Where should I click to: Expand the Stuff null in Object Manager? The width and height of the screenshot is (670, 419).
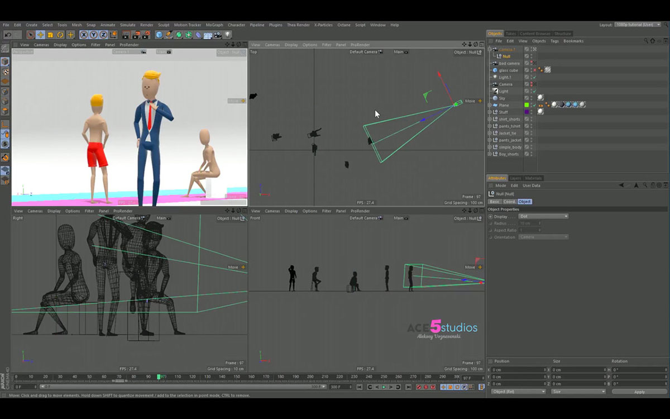[x=490, y=112]
